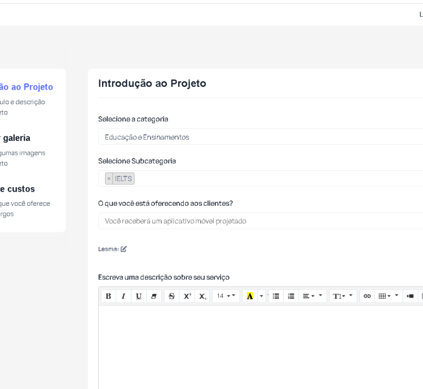Open the font size 14 dropdown
Image resolution: width=423 pixels, height=389 pixels.
click(226, 296)
